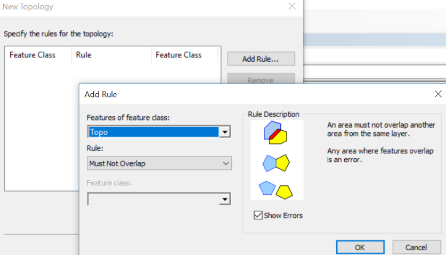Close the New Topology window
The height and width of the screenshot is (255, 446).
pos(292,6)
